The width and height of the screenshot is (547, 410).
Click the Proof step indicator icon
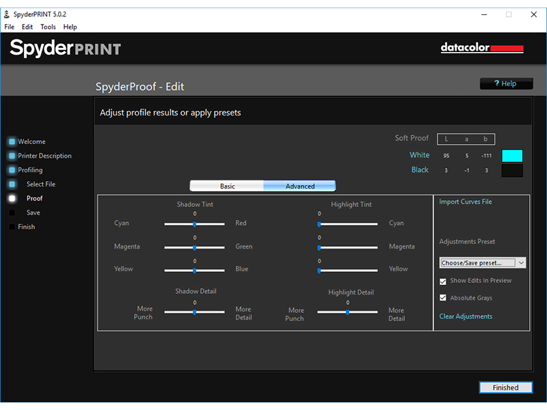[12, 199]
